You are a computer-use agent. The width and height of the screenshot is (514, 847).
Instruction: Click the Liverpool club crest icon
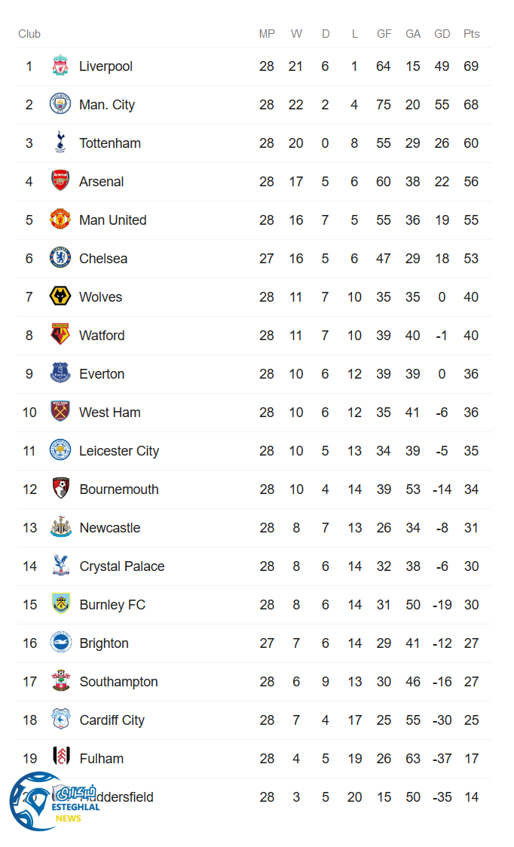[x=60, y=66]
